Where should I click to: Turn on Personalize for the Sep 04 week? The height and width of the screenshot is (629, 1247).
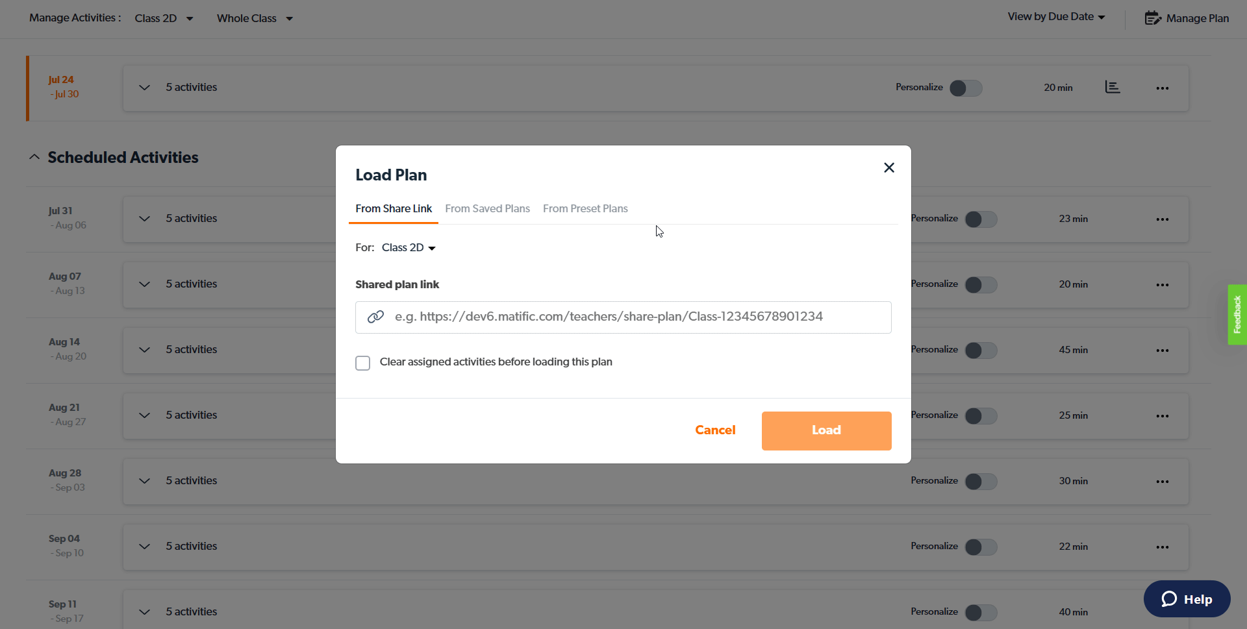[x=981, y=547]
